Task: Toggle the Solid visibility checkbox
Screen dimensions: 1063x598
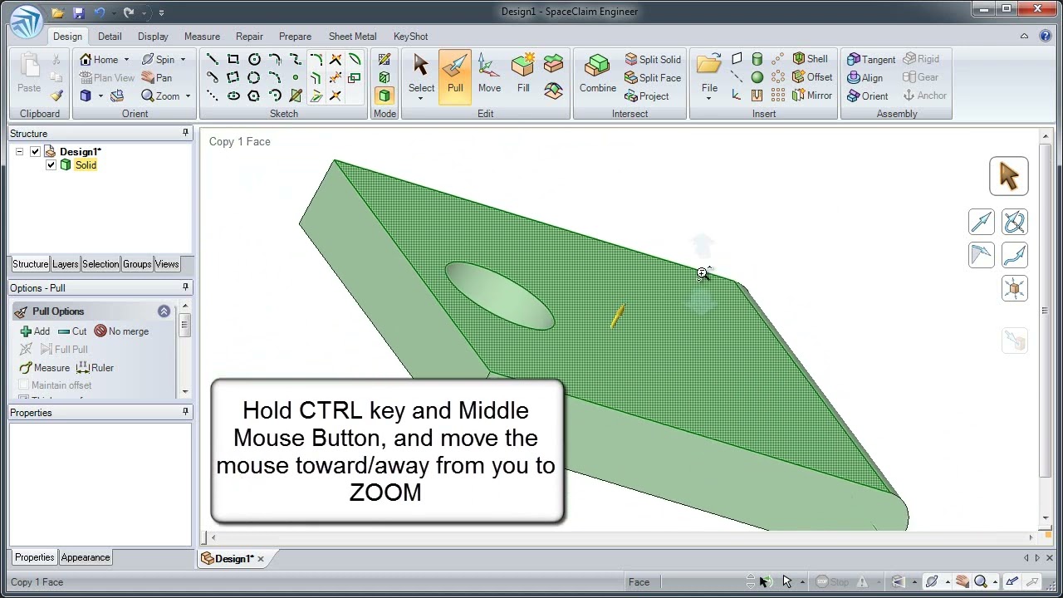Action: [51, 165]
